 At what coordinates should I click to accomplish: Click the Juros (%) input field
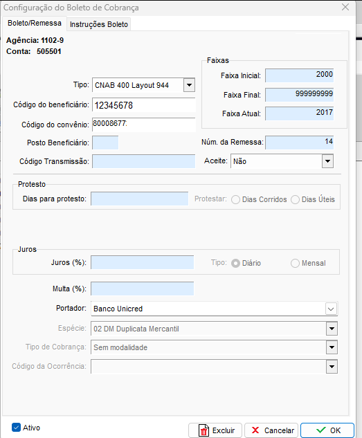click(x=143, y=262)
